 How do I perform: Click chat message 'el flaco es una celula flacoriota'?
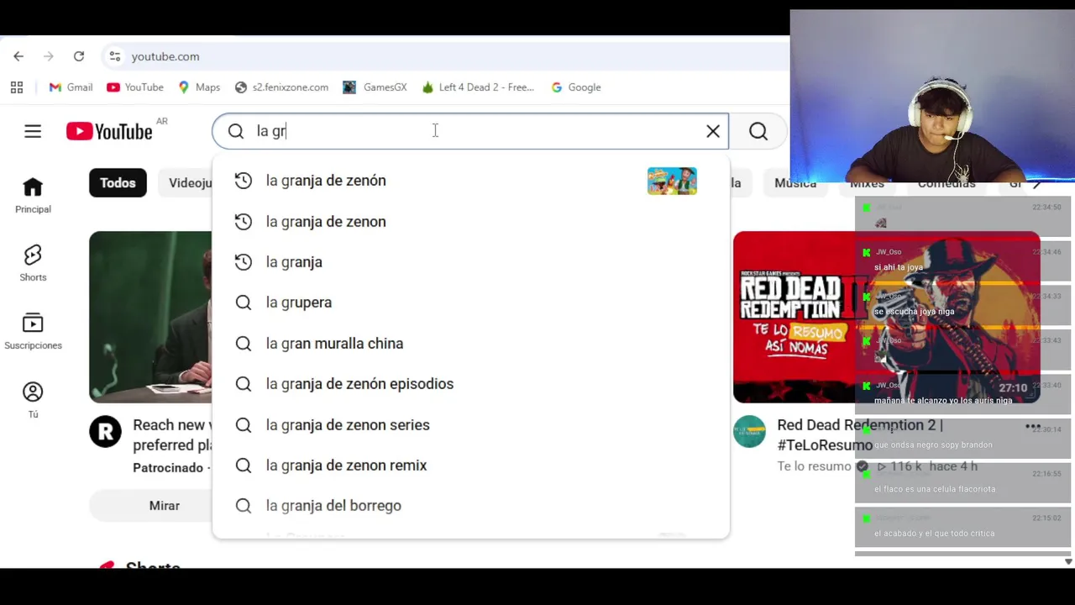pyautogui.click(x=935, y=489)
